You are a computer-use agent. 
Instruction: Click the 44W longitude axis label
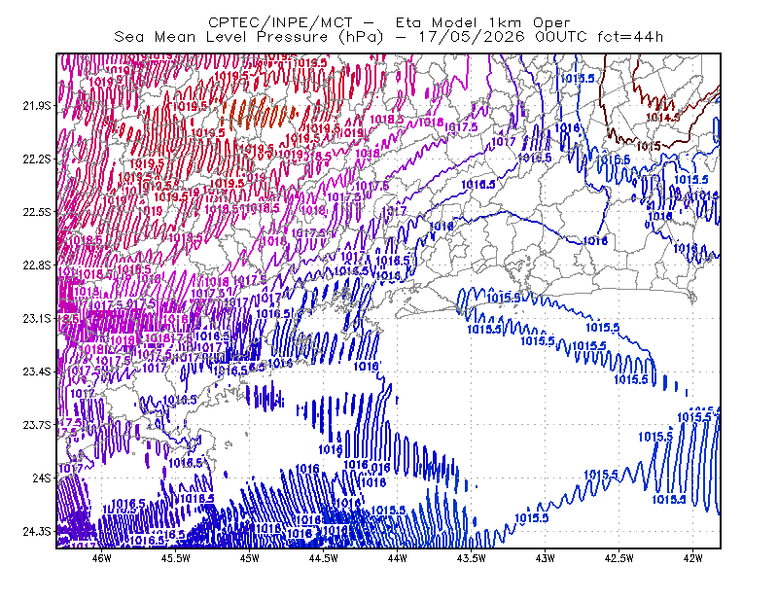pos(398,558)
